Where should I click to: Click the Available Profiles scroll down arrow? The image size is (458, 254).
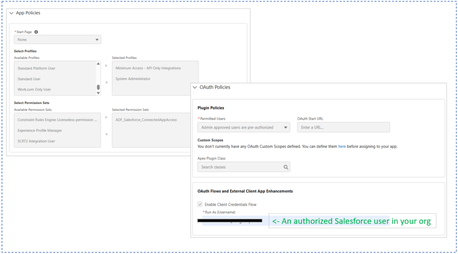(98, 93)
